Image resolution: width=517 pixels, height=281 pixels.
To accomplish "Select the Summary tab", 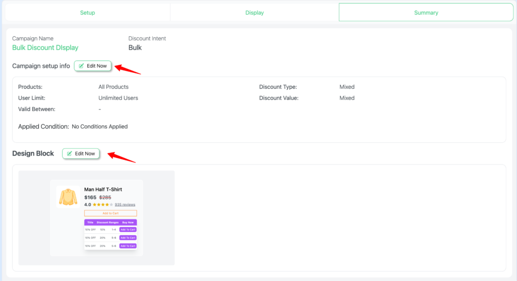I will coord(426,13).
